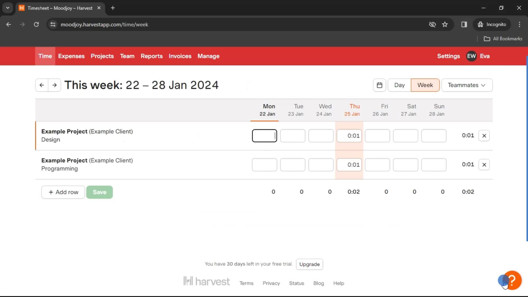This screenshot has width=528, height=297.
Task: Click the Settings menu item
Action: click(x=449, y=56)
